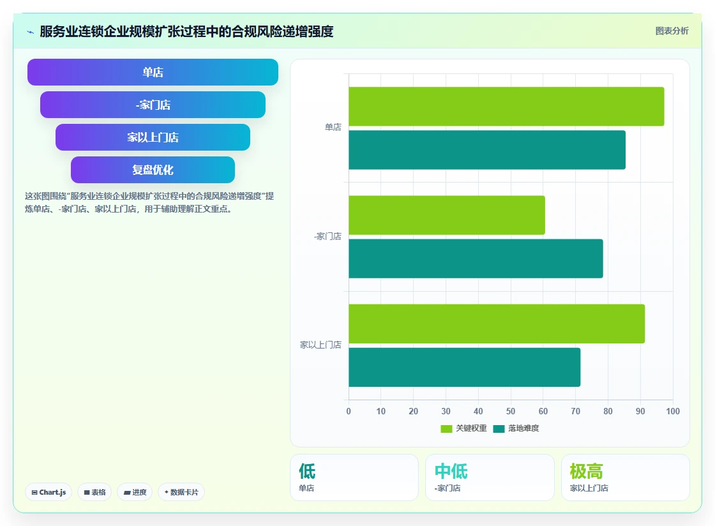Click the light green 单店 bar

point(506,107)
